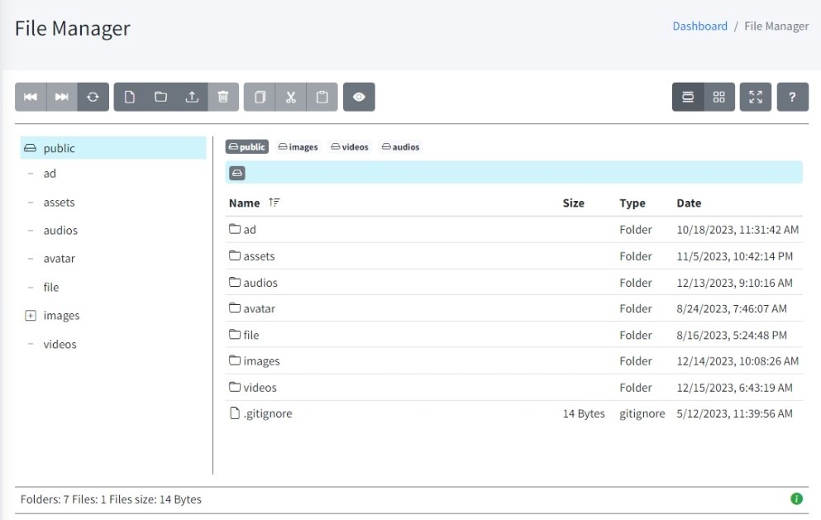Click the fullscreen expand icon
The height and width of the screenshot is (520, 821).
[755, 97]
